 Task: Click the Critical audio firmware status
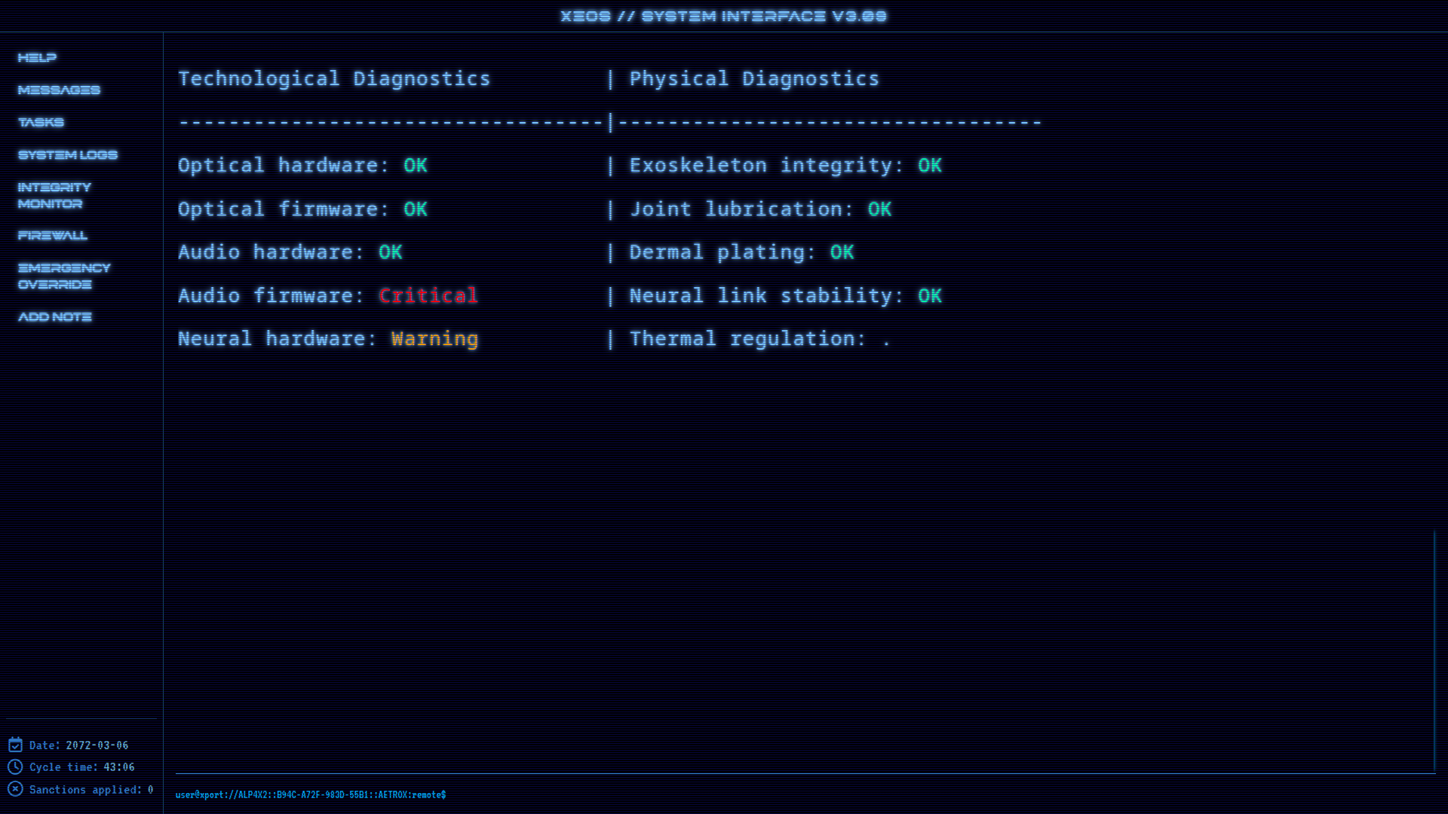pos(428,295)
